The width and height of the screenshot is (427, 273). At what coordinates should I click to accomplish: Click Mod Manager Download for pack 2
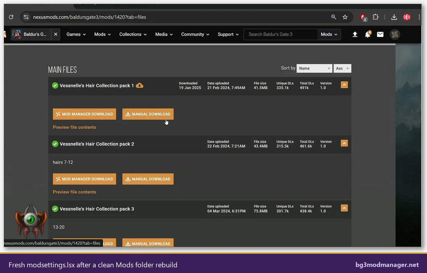pyautogui.click(x=84, y=179)
